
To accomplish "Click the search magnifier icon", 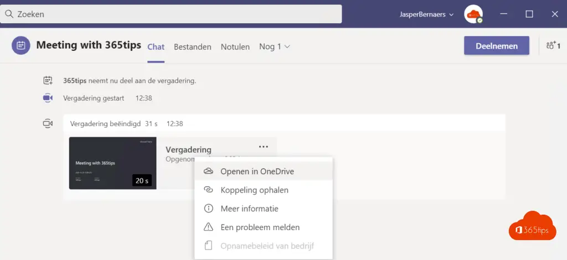I will click(x=9, y=14).
